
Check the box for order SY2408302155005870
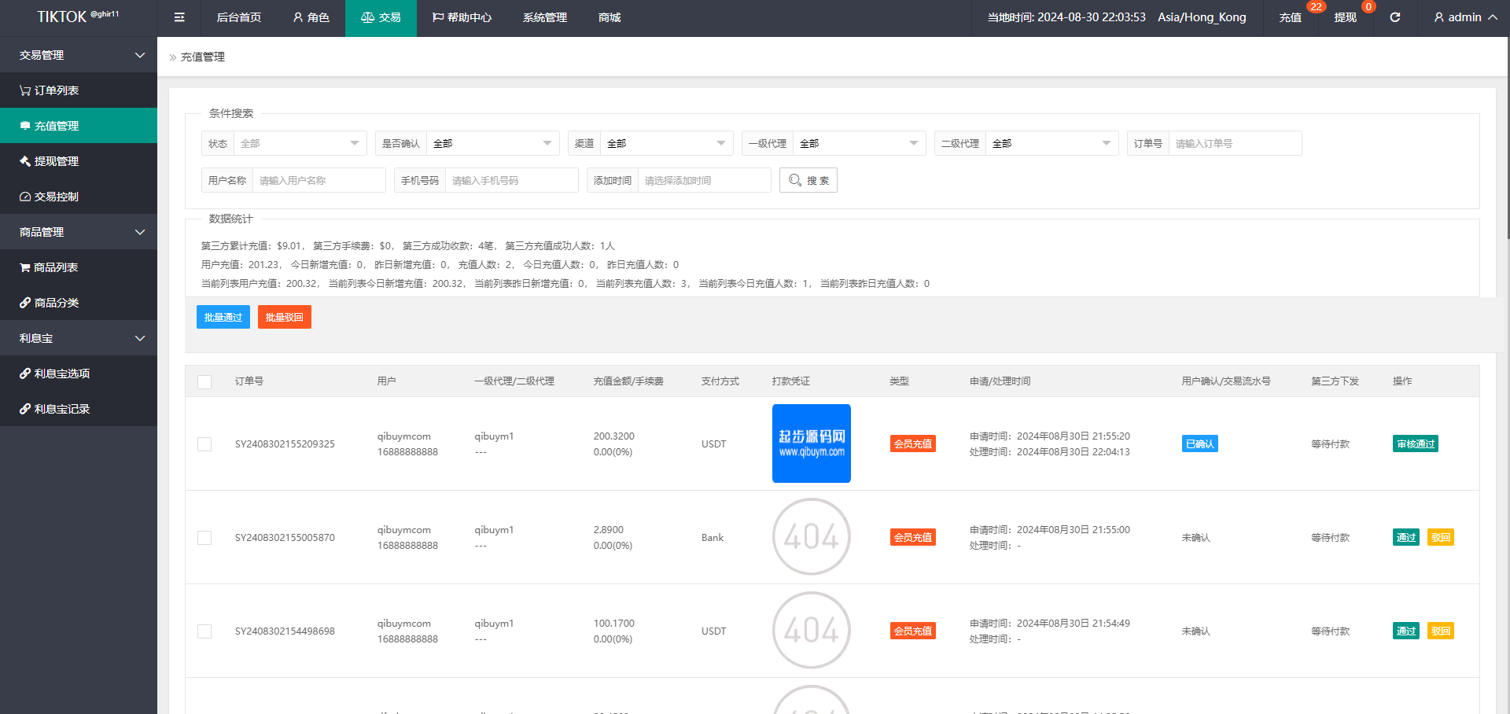[x=204, y=538]
